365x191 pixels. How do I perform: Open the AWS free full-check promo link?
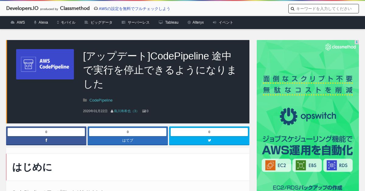134,9
